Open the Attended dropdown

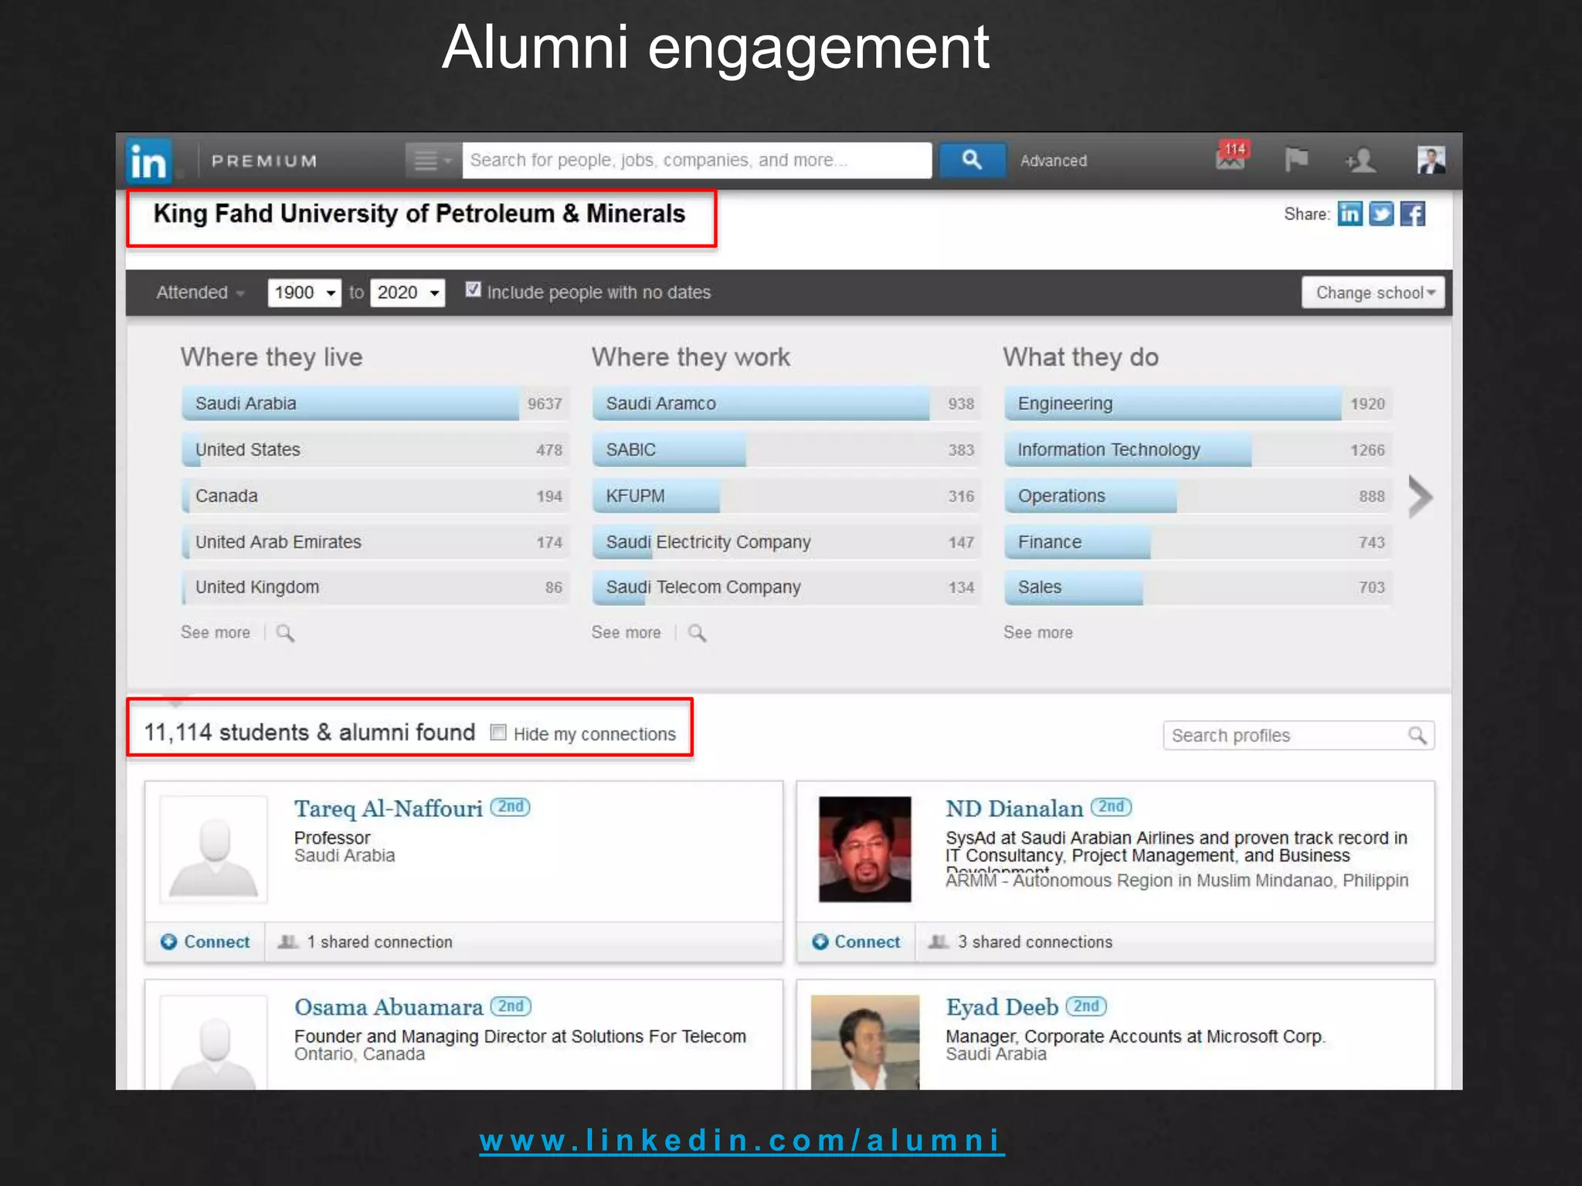[x=200, y=293]
